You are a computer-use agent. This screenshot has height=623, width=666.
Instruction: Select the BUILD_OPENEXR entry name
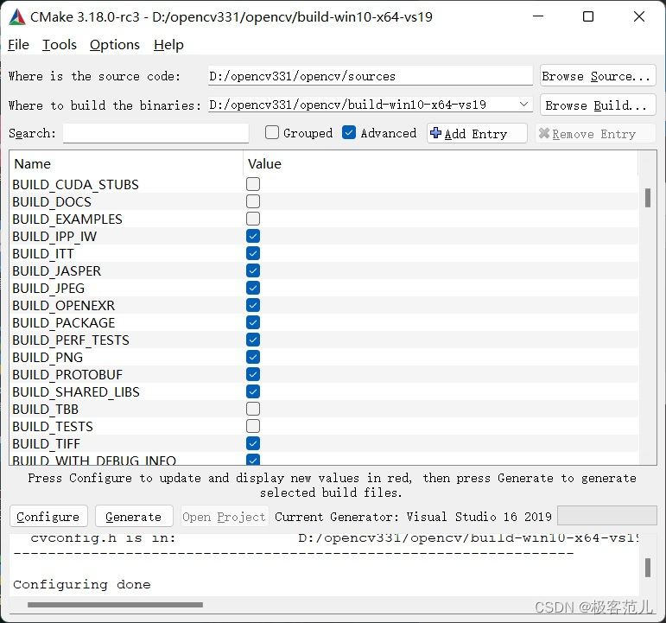click(x=64, y=306)
